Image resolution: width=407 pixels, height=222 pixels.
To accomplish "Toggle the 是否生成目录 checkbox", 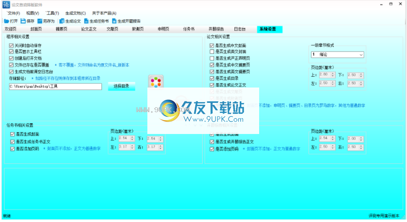I will [212, 79].
